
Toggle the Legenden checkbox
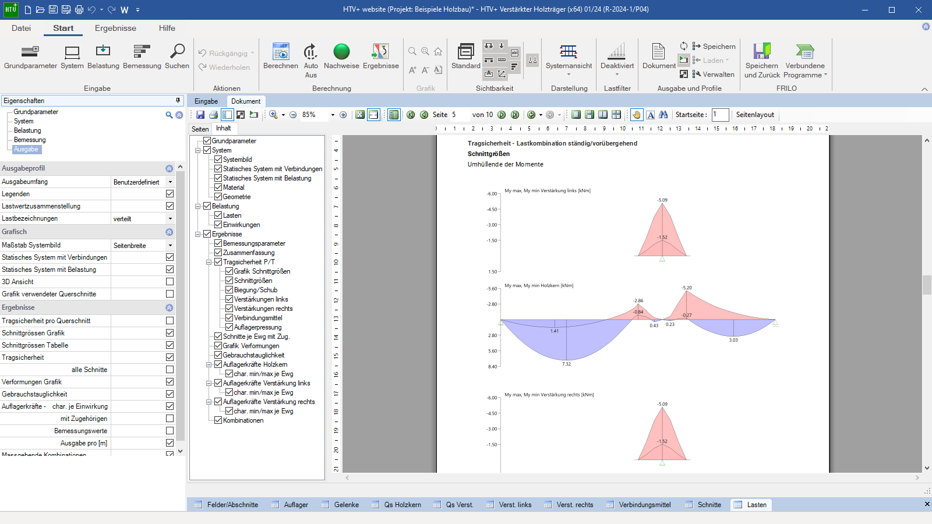[170, 193]
